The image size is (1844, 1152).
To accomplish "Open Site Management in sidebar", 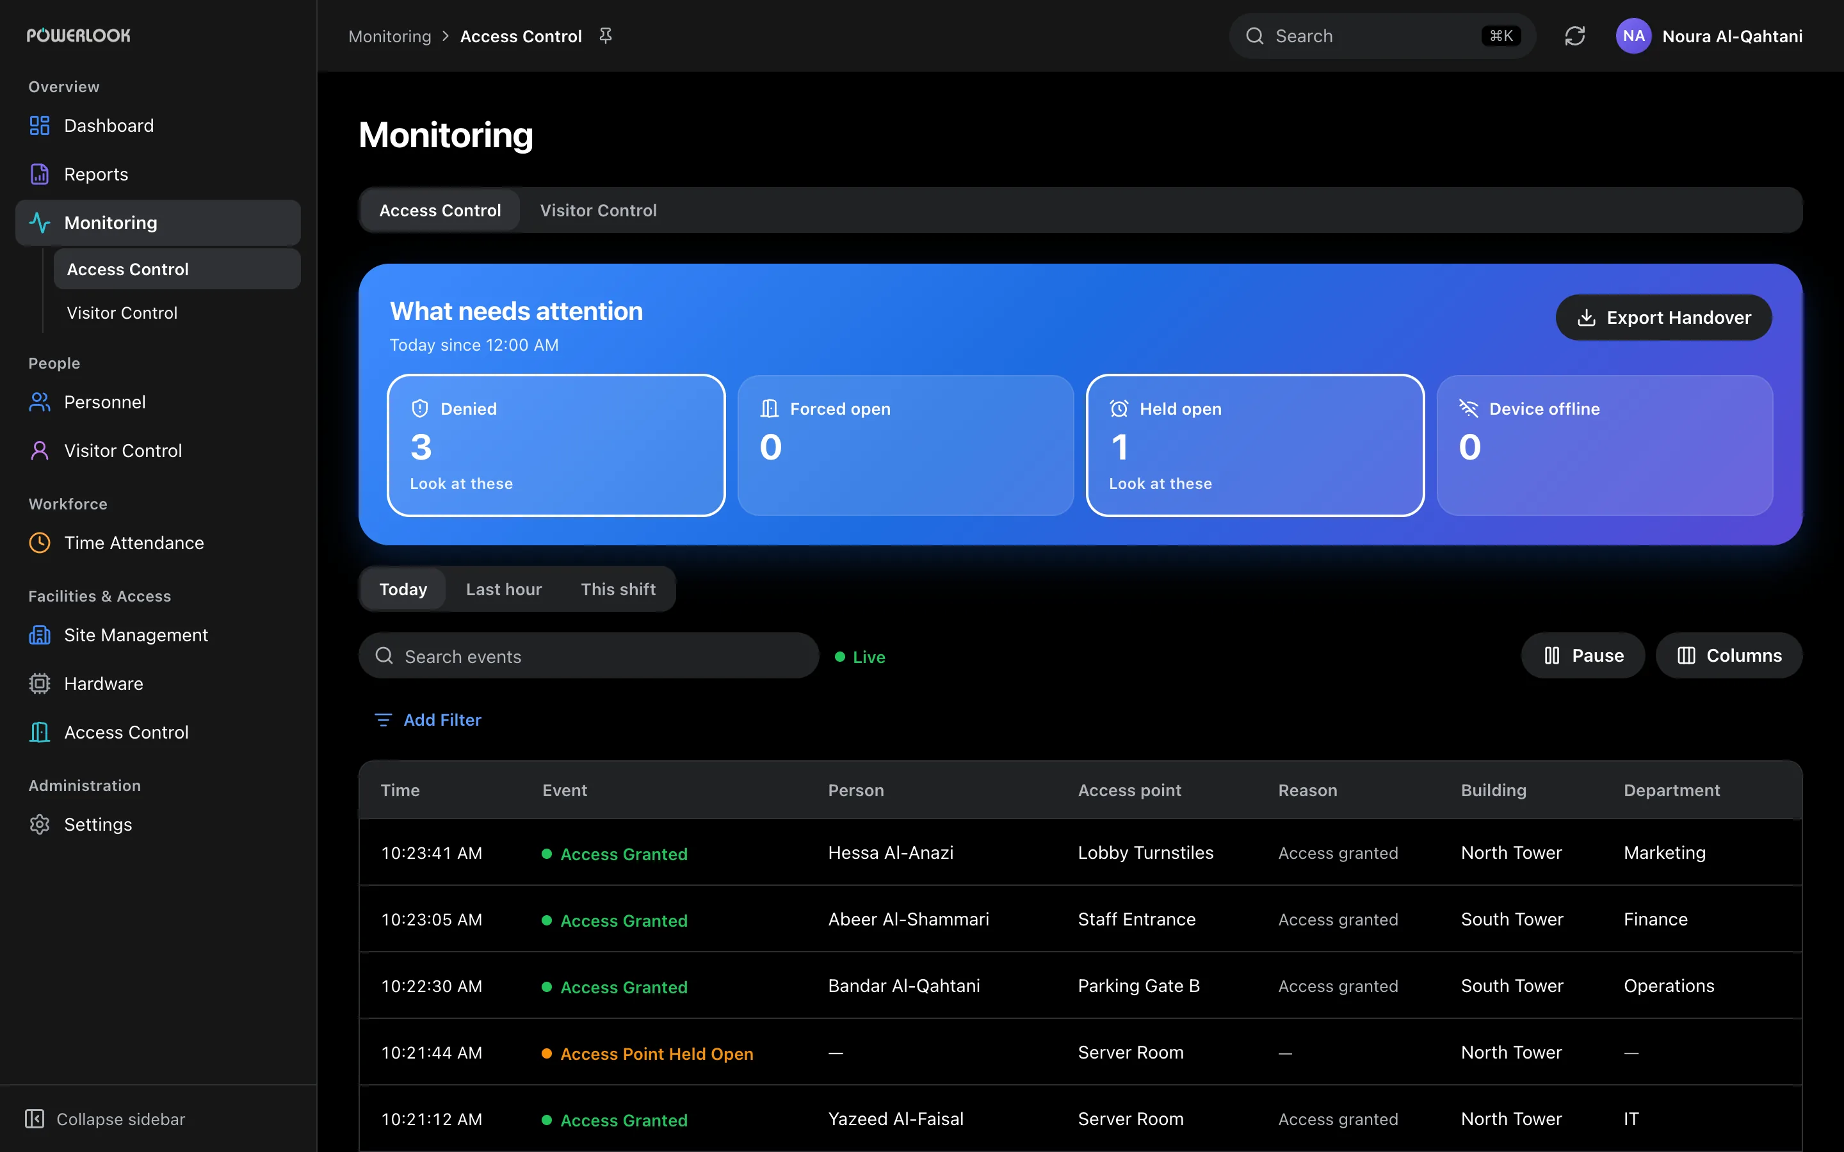I will click(x=158, y=636).
